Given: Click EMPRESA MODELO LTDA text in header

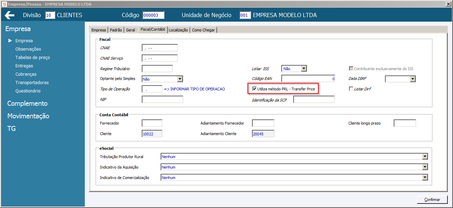Looking at the screenshot, I should point(285,15).
